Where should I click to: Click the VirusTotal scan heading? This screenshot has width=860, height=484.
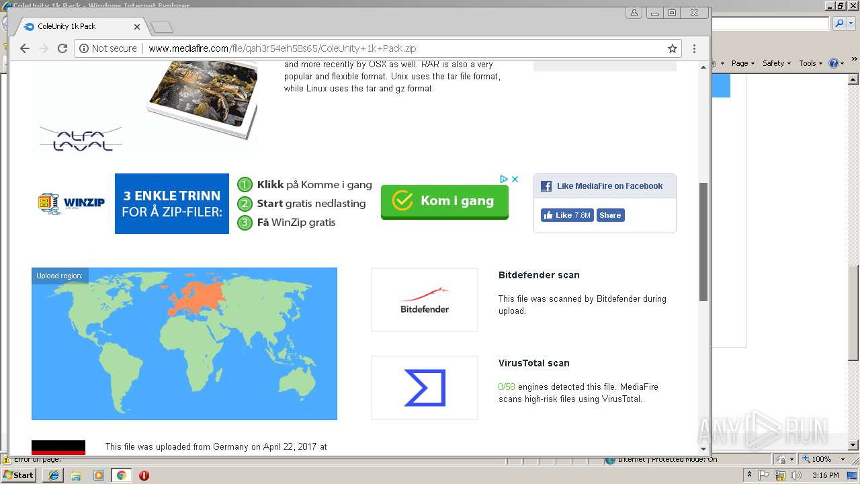click(534, 363)
